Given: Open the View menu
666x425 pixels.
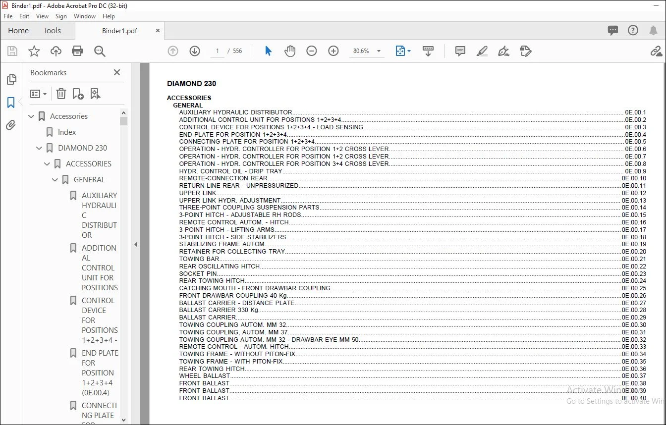Looking at the screenshot, I should point(43,16).
